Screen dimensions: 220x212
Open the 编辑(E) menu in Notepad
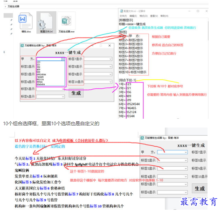point(133,16)
